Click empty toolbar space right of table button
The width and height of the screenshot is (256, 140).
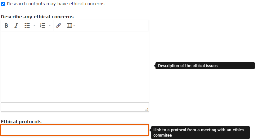[x=112, y=26]
